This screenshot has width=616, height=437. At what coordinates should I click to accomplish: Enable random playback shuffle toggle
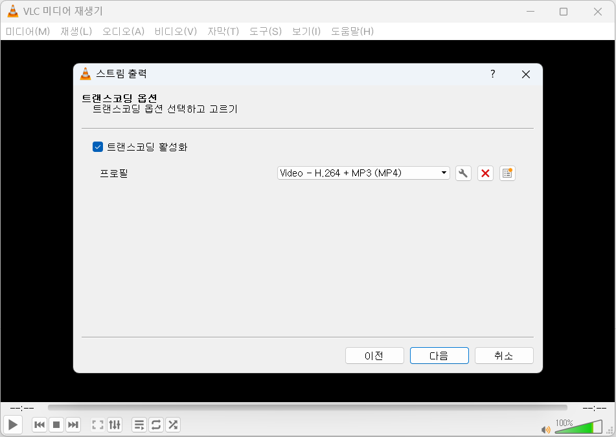pyautogui.click(x=173, y=425)
